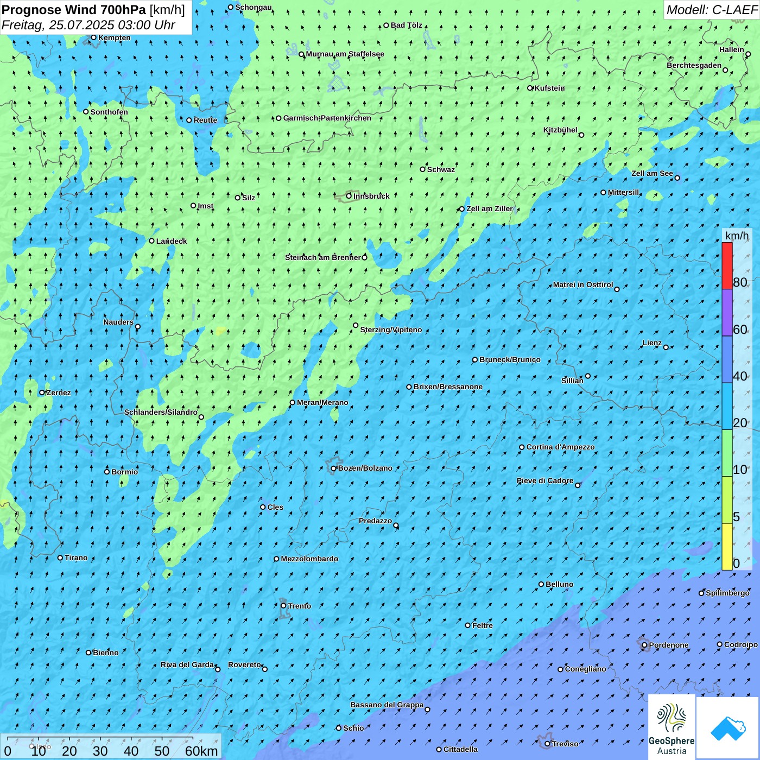760x760 pixels.
Task: Select the Hallein marker circle
Action: [748, 54]
